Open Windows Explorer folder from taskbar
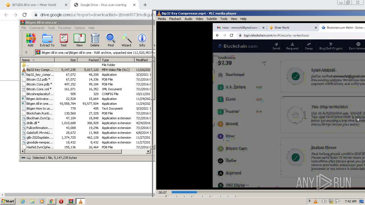 click(32, 201)
